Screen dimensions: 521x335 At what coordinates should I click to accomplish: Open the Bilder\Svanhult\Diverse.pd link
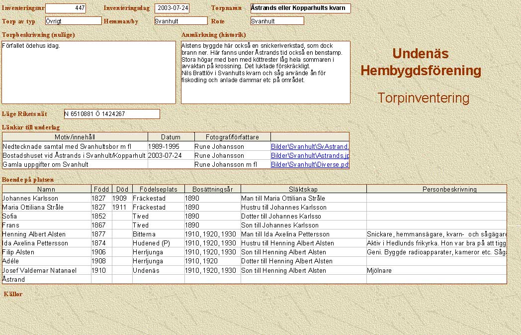point(310,164)
